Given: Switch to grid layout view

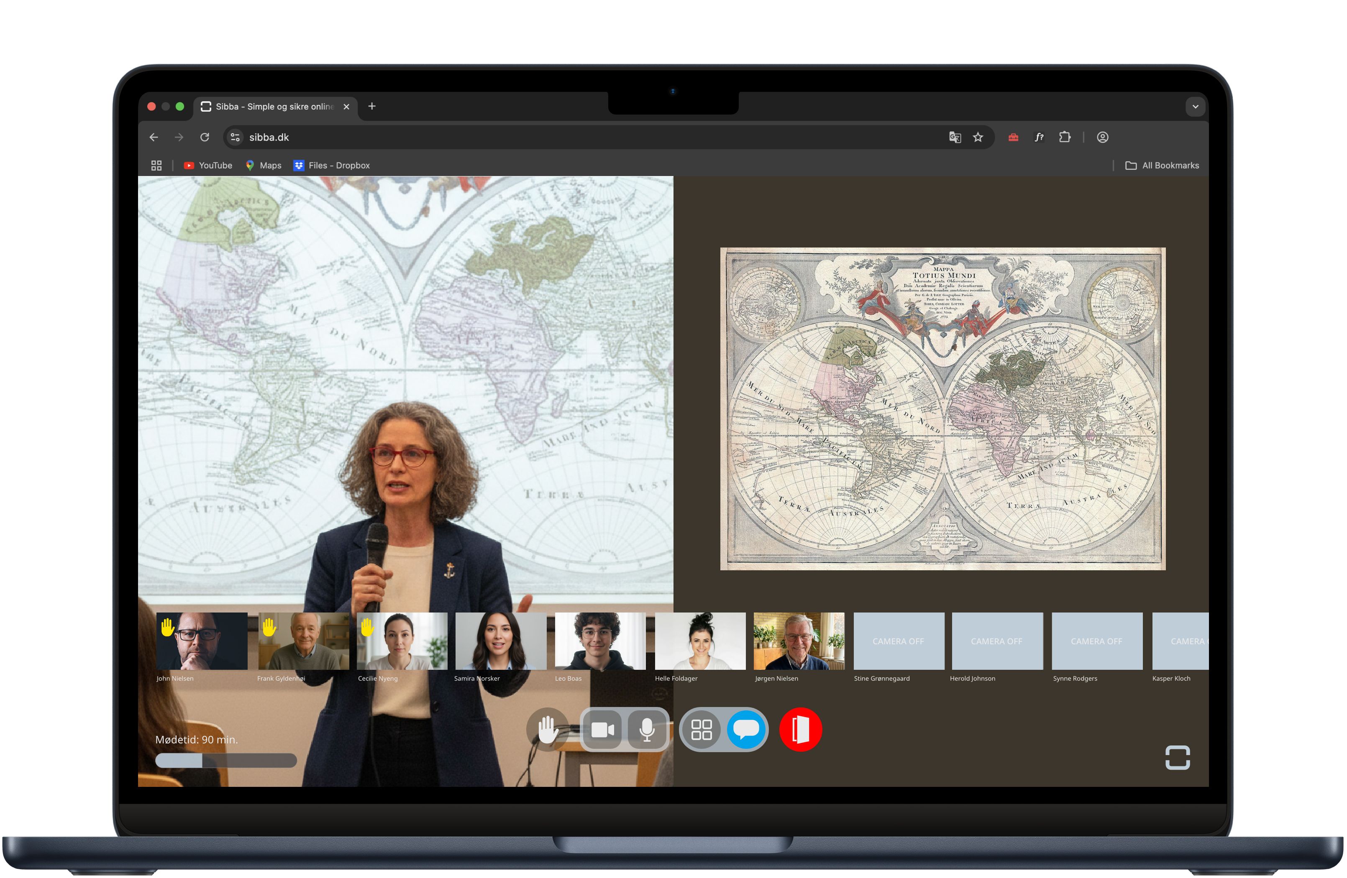Looking at the screenshot, I should (701, 729).
